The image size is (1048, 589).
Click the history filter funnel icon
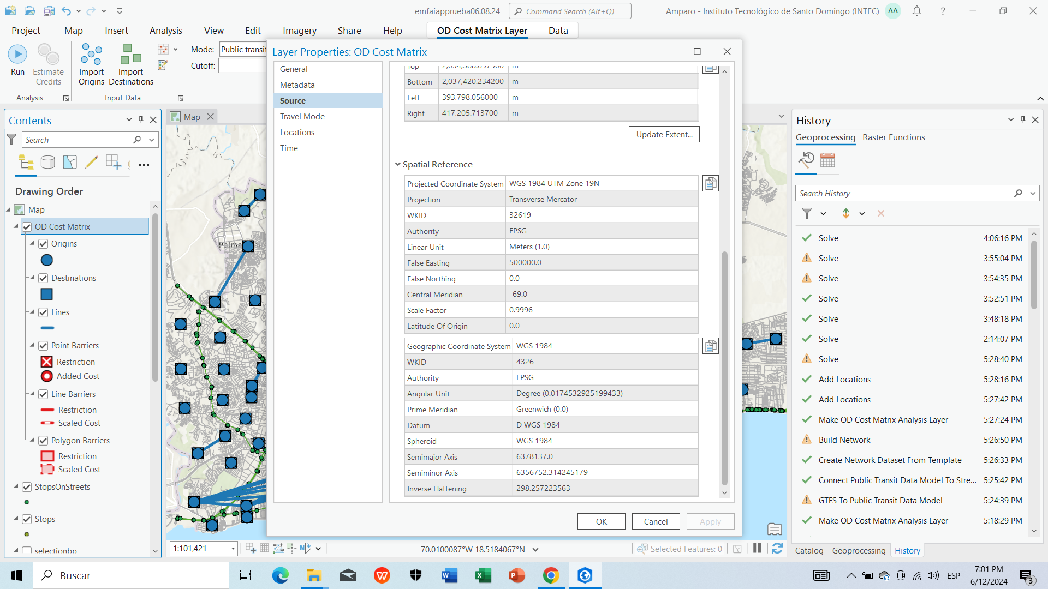click(x=807, y=213)
